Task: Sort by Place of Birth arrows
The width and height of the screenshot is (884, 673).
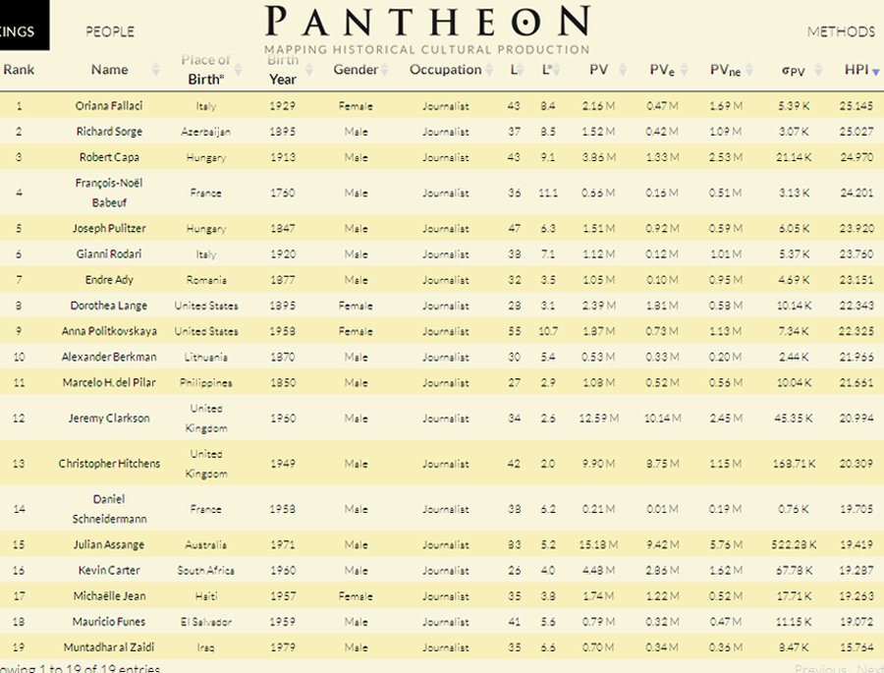Action: coord(238,70)
